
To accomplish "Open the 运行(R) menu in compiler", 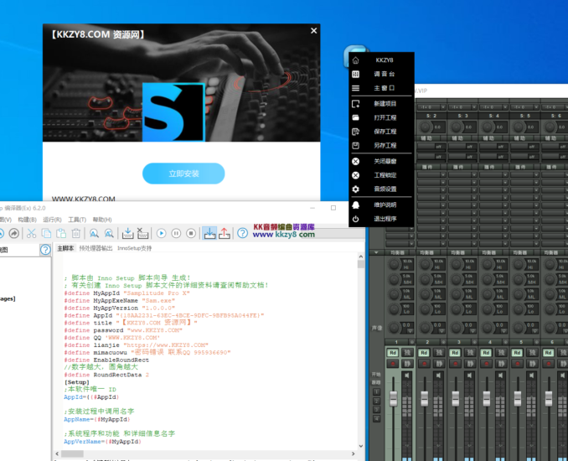I will (52, 220).
